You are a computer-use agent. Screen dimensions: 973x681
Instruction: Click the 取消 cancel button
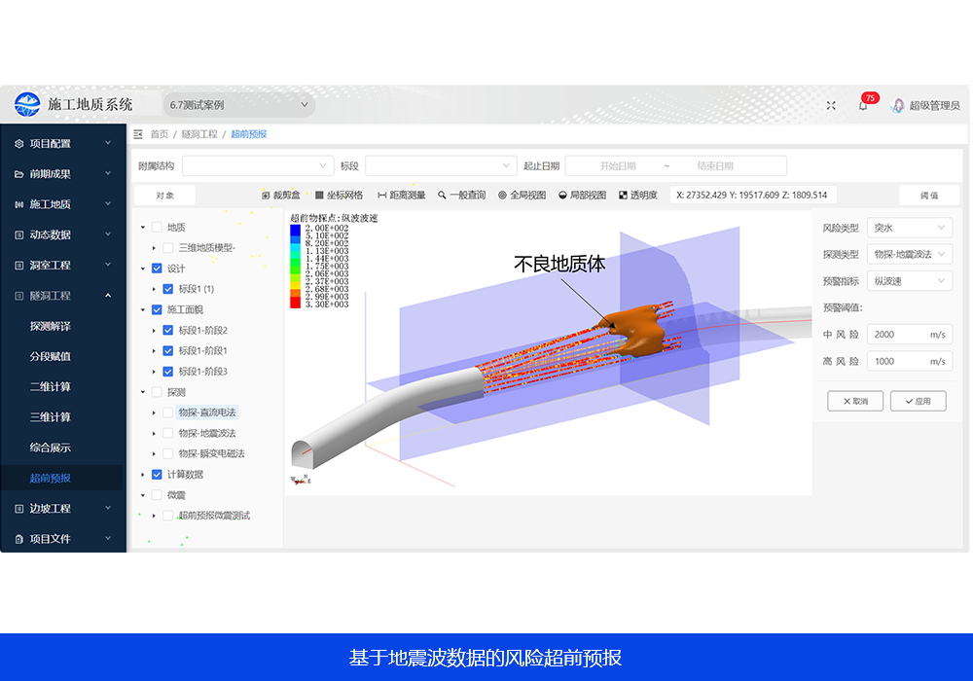(854, 401)
